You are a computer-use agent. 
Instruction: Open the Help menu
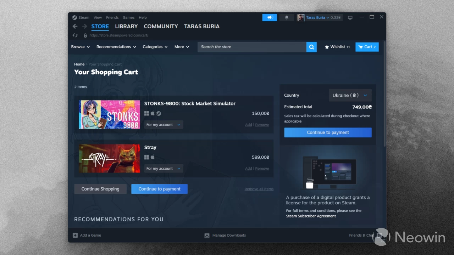pos(143,17)
